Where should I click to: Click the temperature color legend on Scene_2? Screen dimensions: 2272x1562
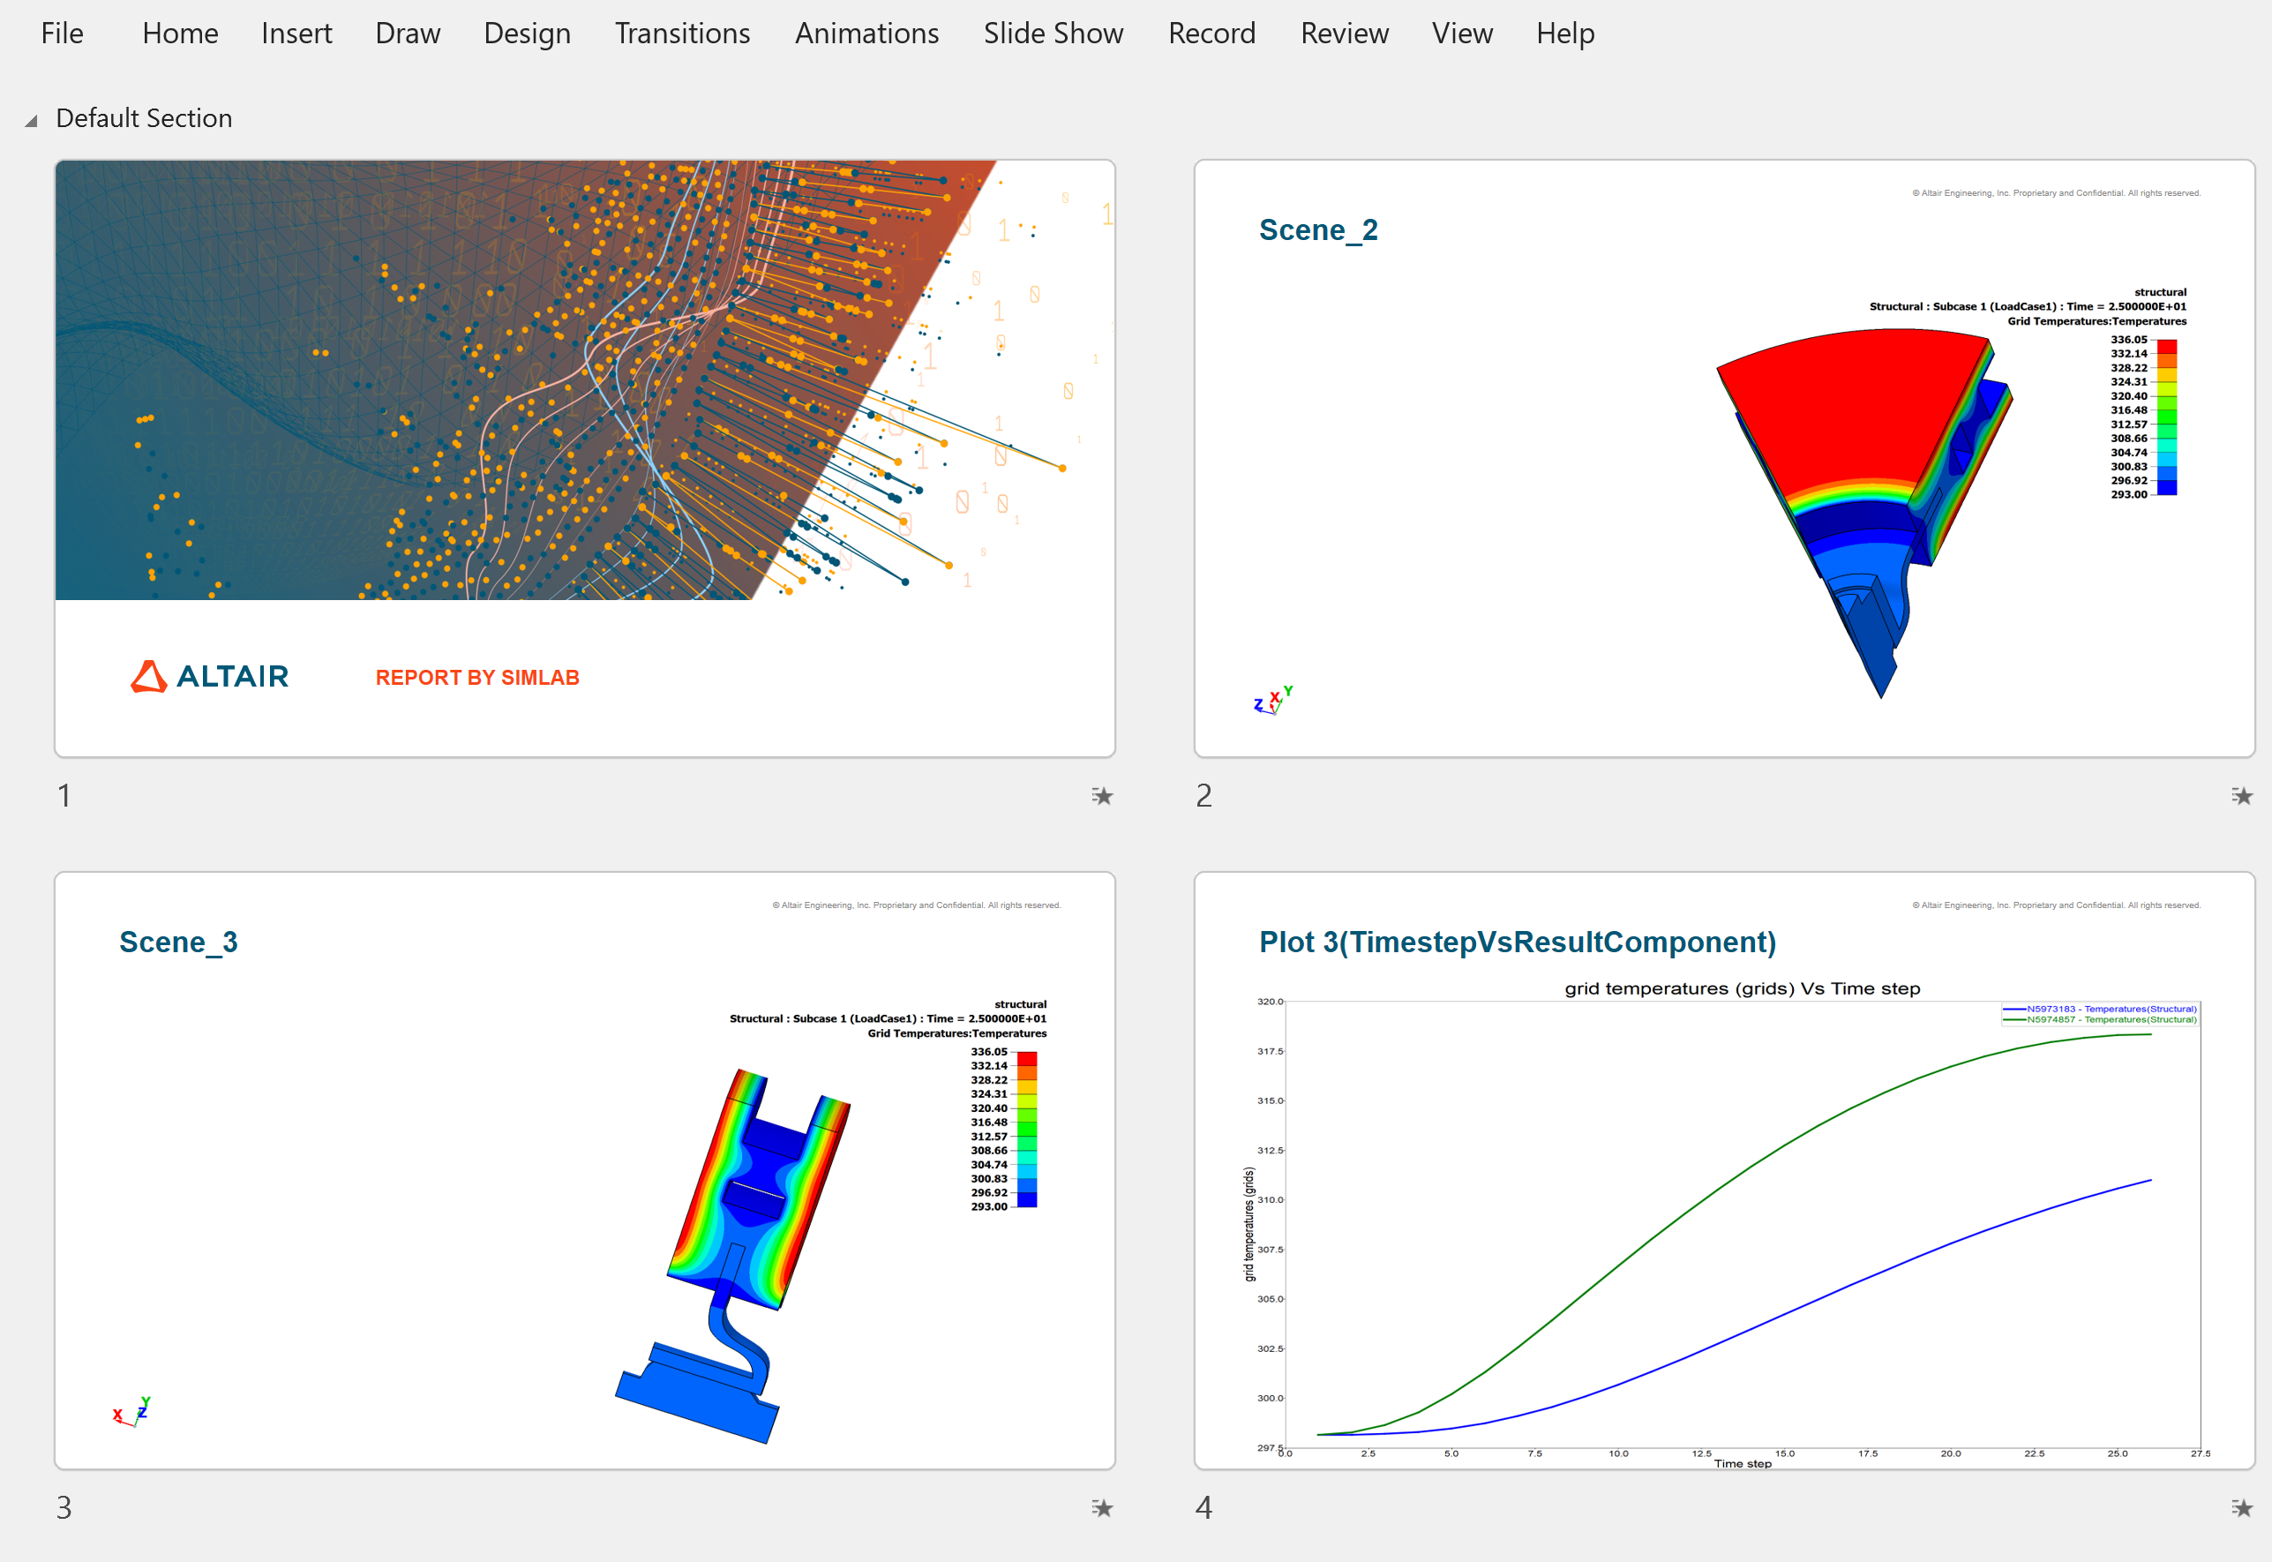pyautogui.click(x=2166, y=417)
